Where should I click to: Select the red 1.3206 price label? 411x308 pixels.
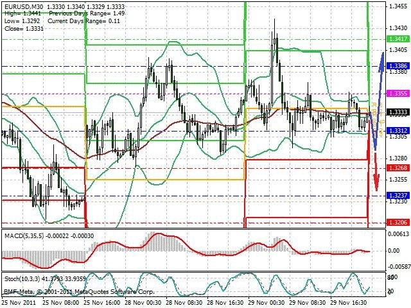(x=398, y=223)
